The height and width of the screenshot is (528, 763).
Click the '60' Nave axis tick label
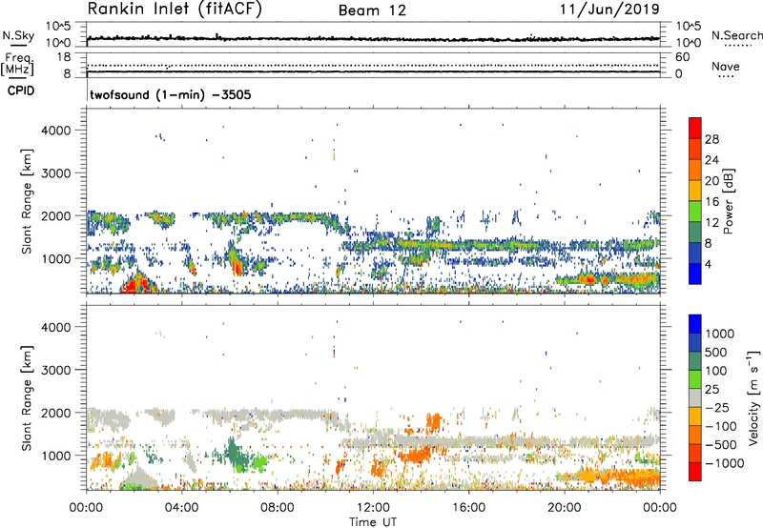(682, 57)
